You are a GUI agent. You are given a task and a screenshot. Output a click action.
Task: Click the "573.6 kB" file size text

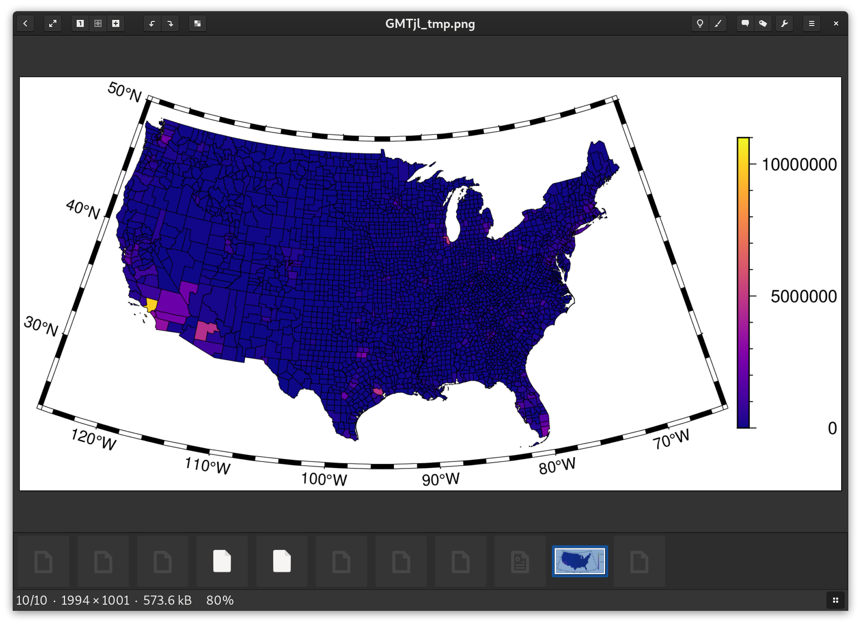point(168,600)
